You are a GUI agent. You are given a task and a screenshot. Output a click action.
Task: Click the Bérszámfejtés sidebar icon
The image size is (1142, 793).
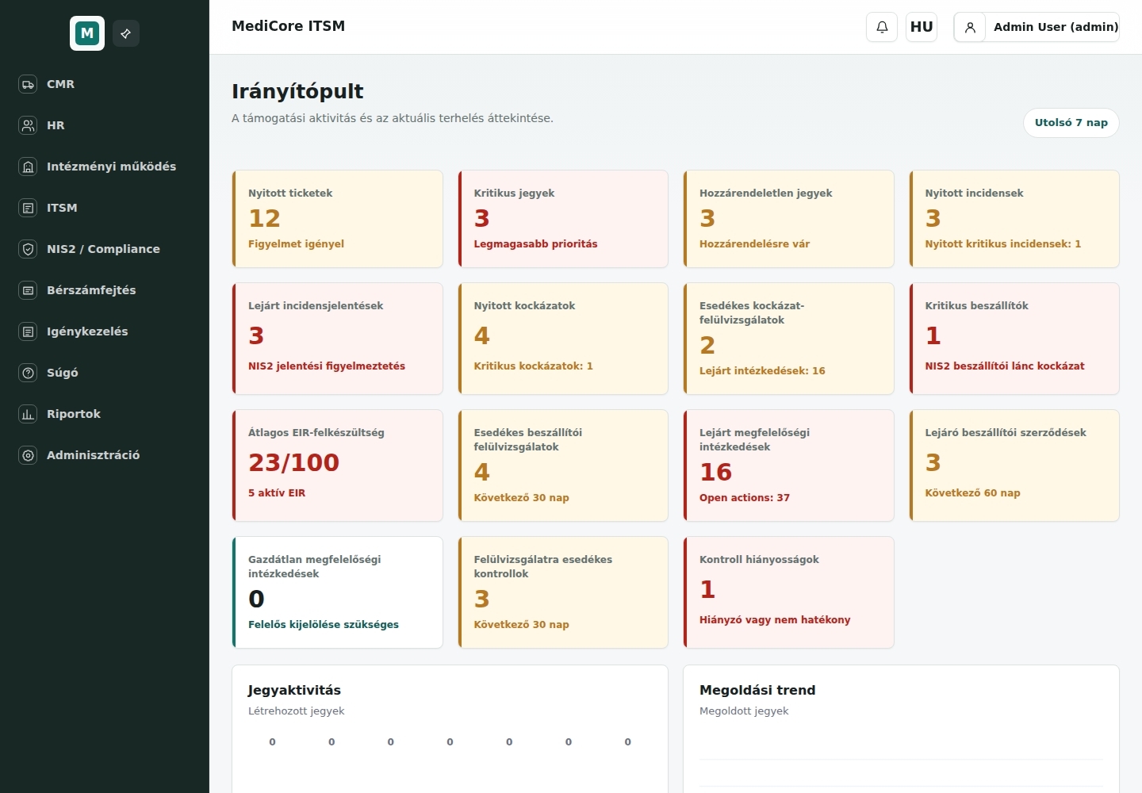[x=28, y=290]
